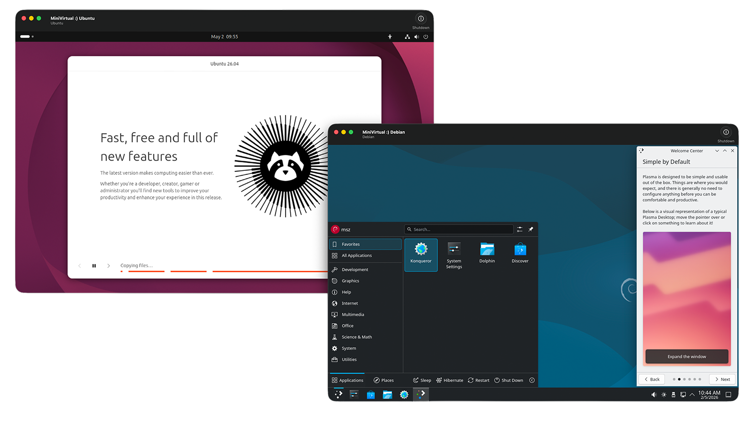Click the workspace indicator in Ubuntu top bar

27,37
